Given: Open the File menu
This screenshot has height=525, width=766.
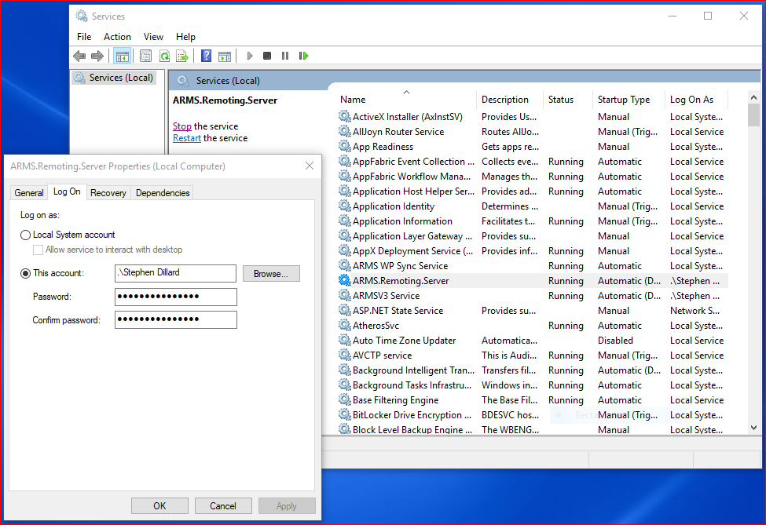Looking at the screenshot, I should coord(84,37).
